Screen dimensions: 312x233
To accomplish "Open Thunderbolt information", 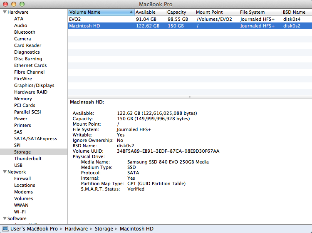I will (28, 159).
